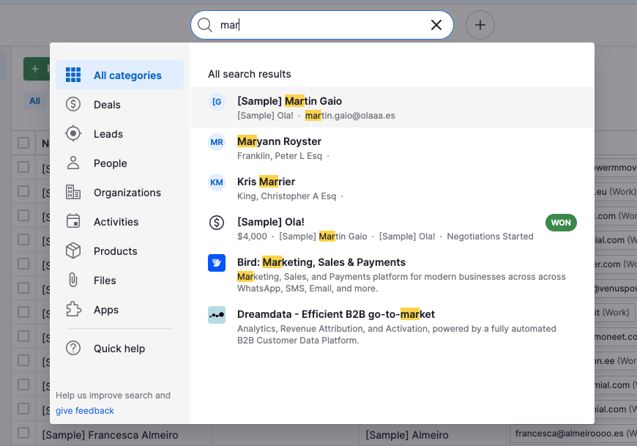
Task: Click the quick add plus button
Action: click(x=480, y=25)
